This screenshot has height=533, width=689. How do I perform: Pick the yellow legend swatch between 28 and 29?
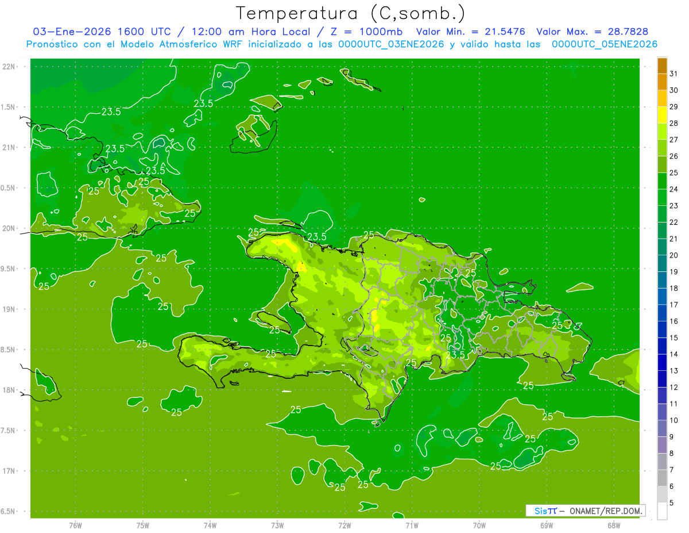click(662, 115)
